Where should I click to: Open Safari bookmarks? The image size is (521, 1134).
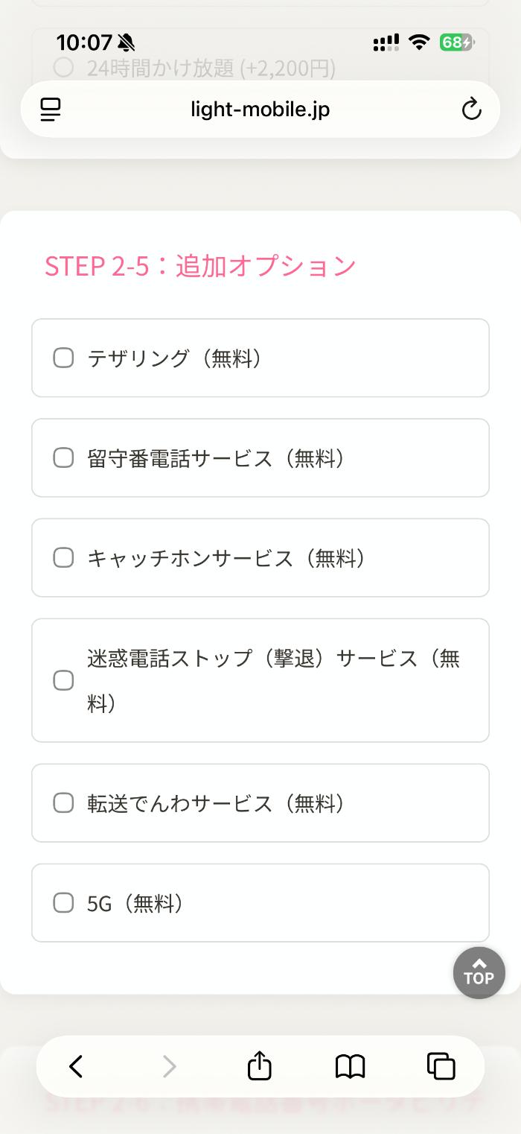coord(350,1067)
